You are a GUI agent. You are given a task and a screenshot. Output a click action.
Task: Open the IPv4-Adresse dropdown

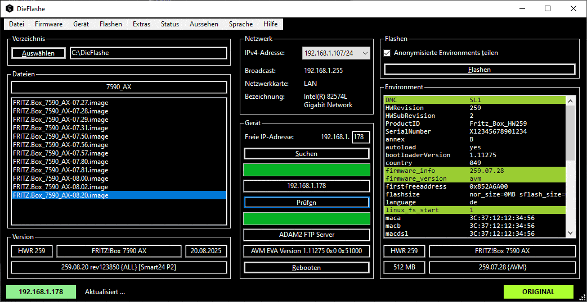tap(336, 53)
